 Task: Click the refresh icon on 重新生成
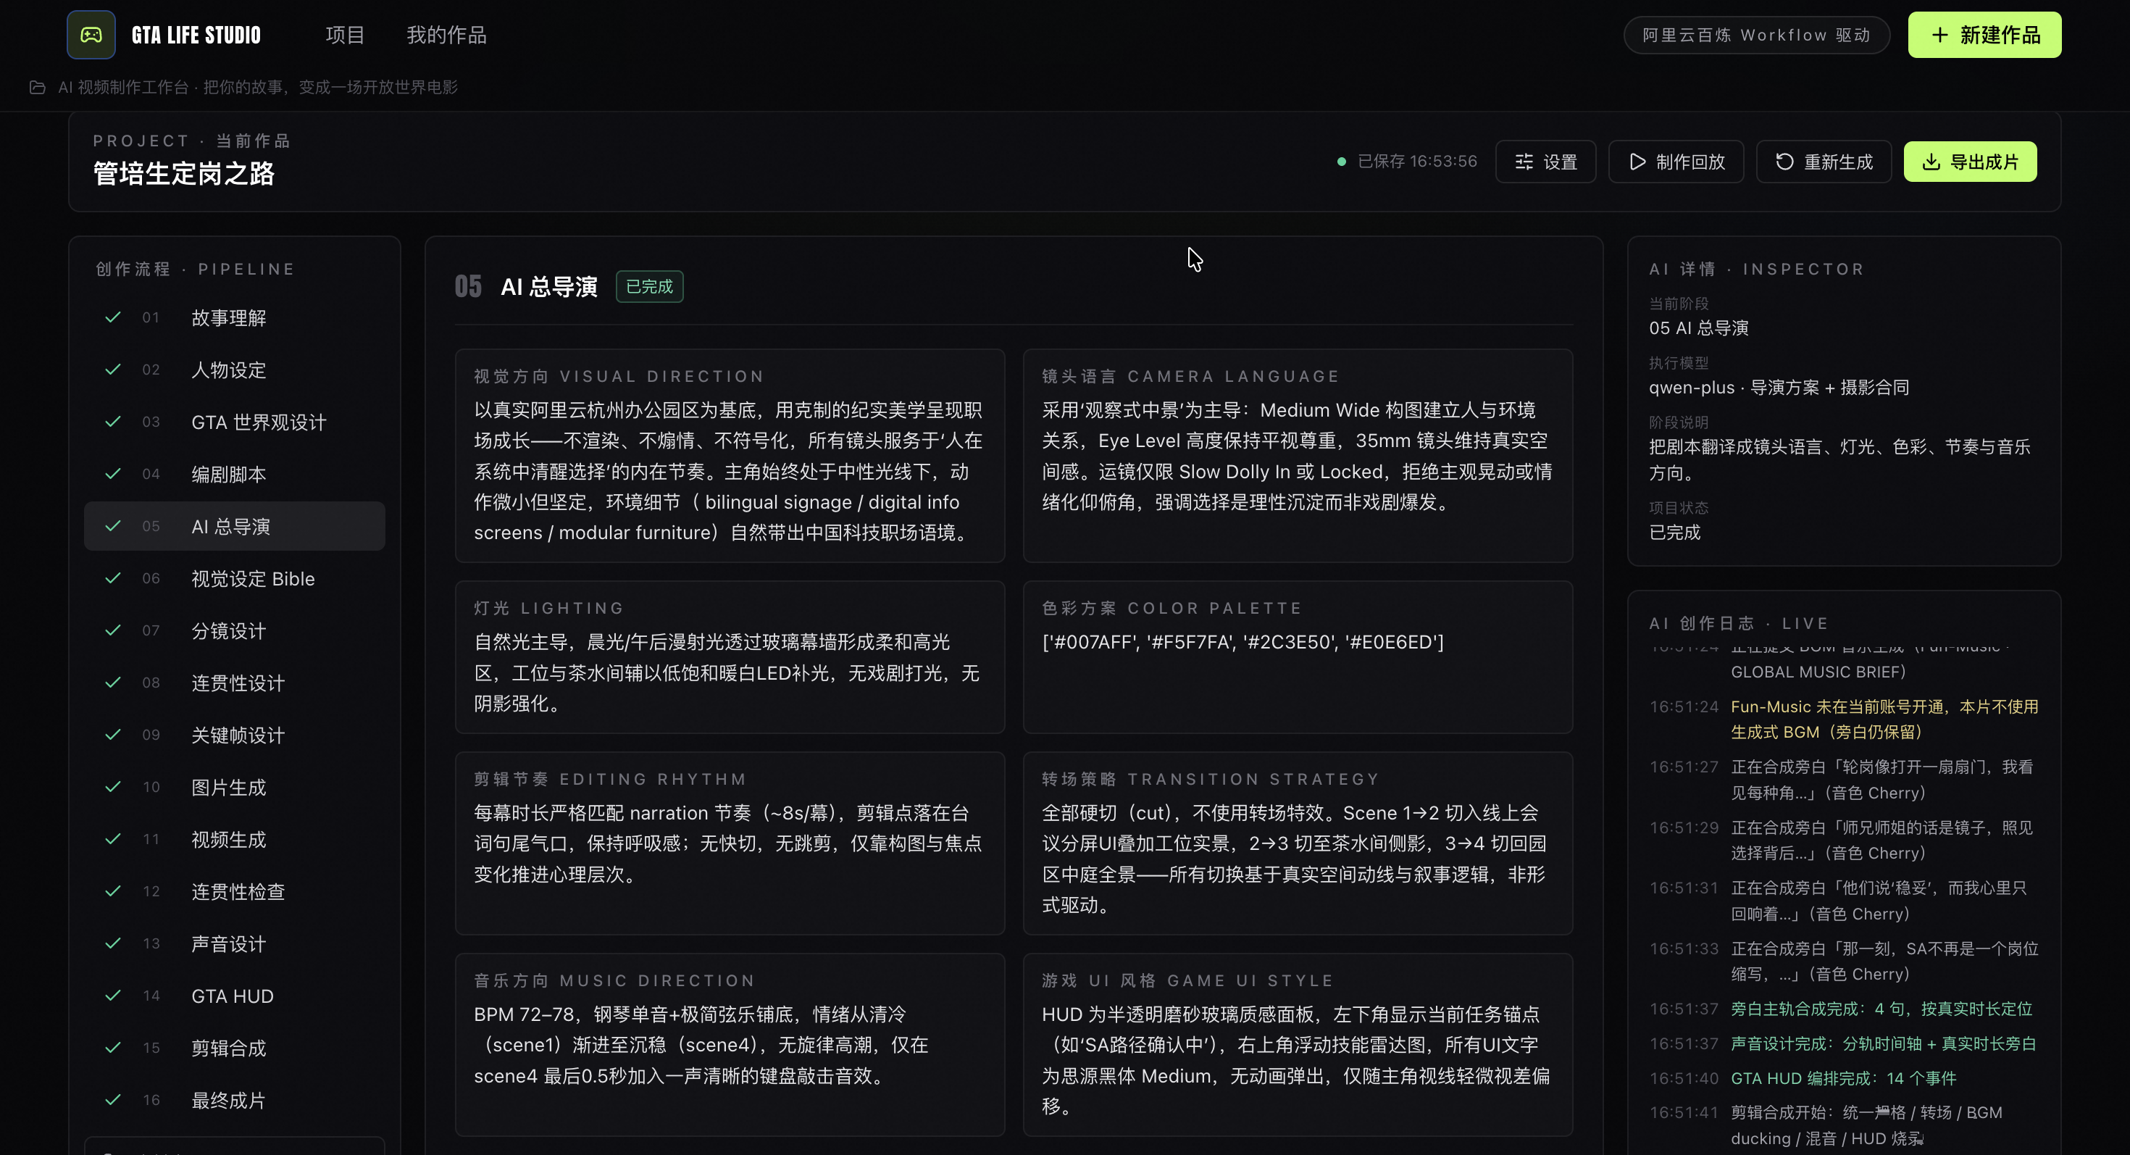point(1784,162)
